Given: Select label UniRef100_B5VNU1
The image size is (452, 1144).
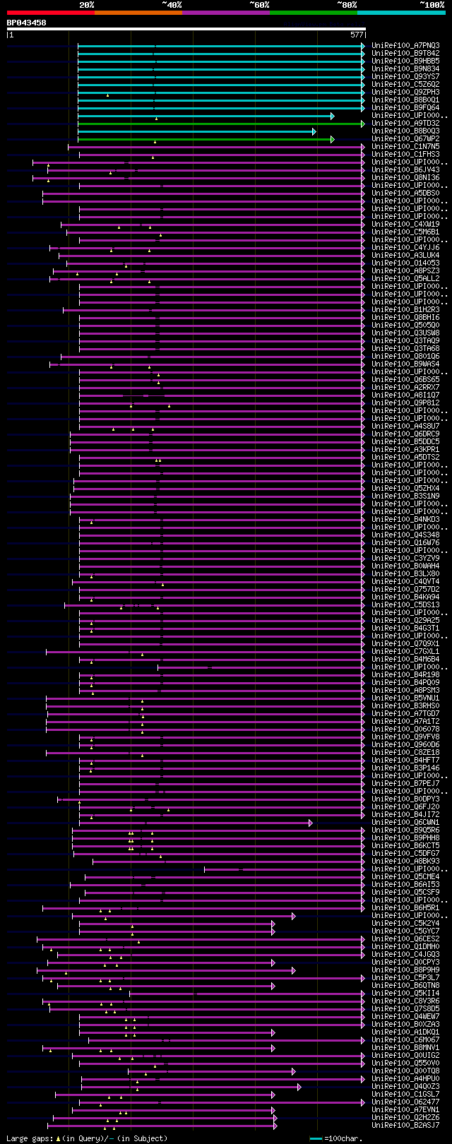Looking at the screenshot, I should point(405,698).
